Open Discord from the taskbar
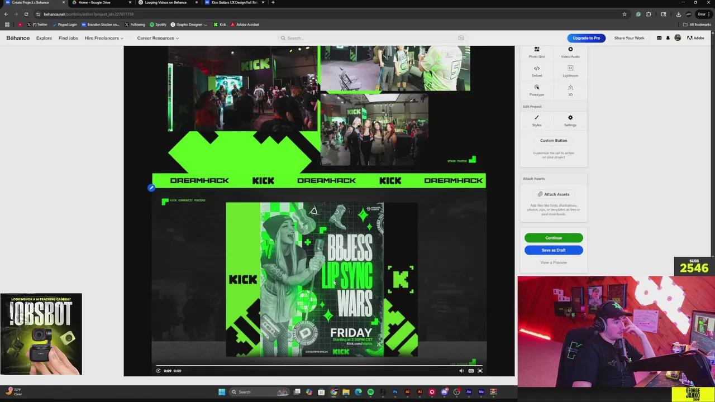Image resolution: width=715 pixels, height=402 pixels. coord(444,392)
